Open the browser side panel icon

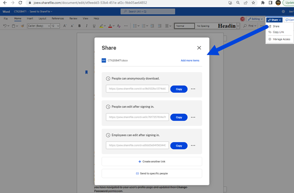[x=270, y=2]
